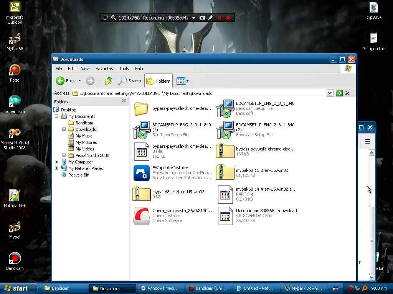The height and width of the screenshot is (294, 393).
Task: Select clip0034 video file on desktop
Action: pyautogui.click(x=374, y=11)
